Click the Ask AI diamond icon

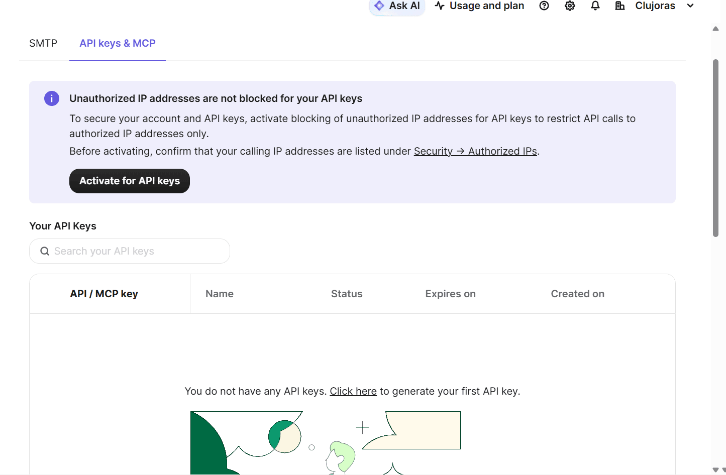tap(379, 6)
